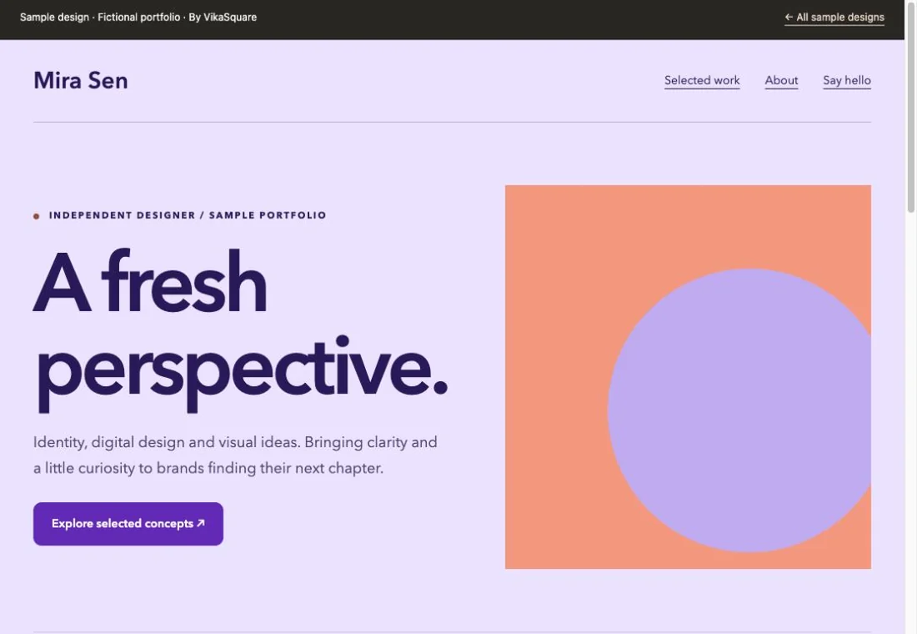Go to the About section
The height and width of the screenshot is (634, 917).
[781, 80]
